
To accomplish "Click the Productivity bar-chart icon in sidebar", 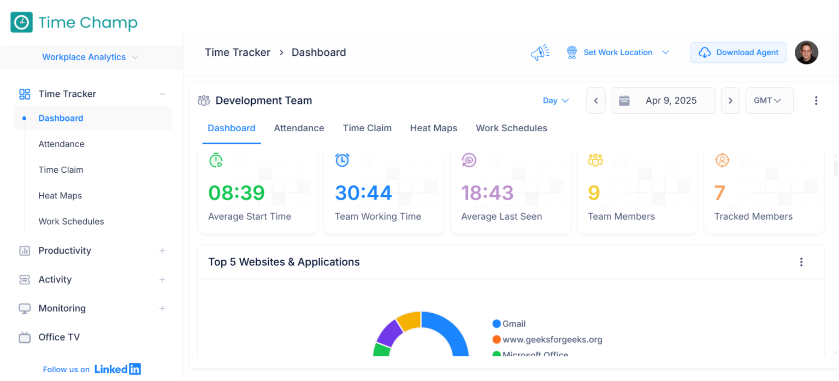I will pyautogui.click(x=25, y=250).
